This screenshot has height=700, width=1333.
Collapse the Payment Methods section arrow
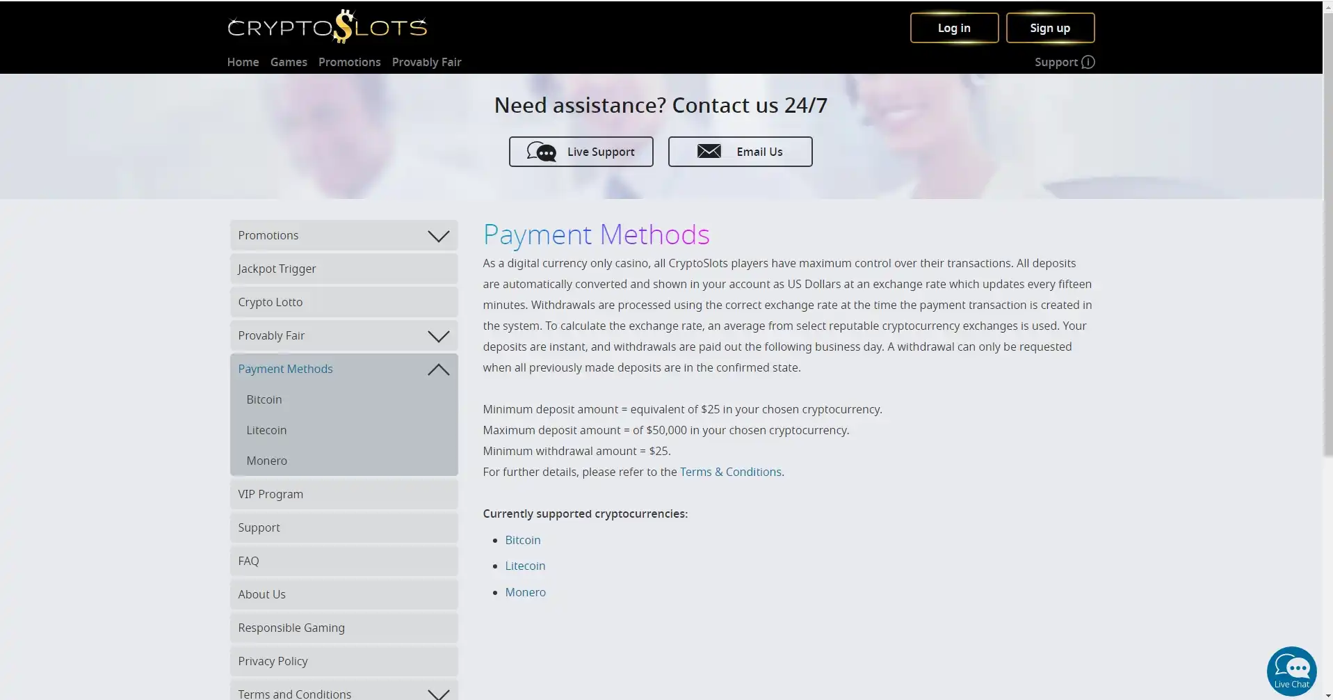[438, 369]
